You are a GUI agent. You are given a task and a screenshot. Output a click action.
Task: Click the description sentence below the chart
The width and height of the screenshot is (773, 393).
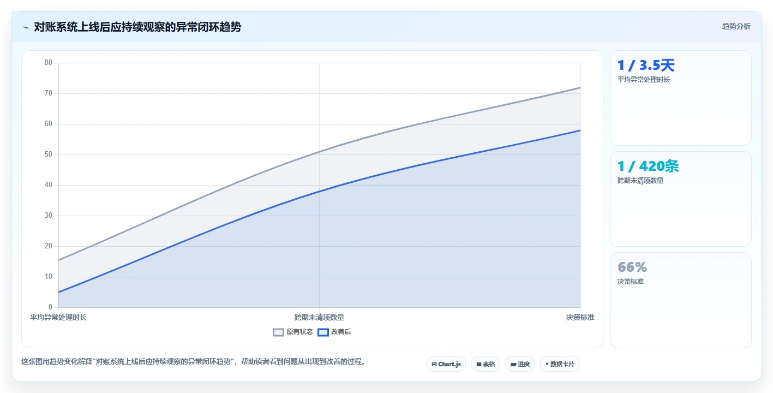193,361
